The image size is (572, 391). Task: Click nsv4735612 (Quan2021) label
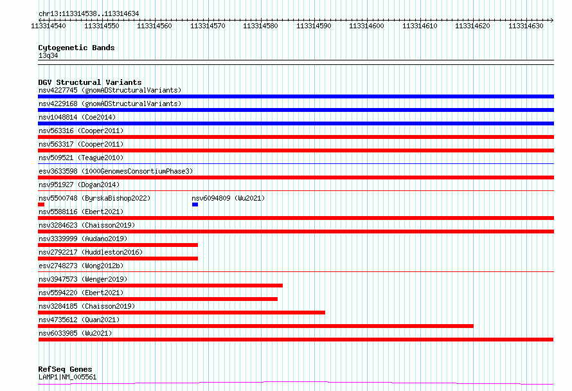79,320
